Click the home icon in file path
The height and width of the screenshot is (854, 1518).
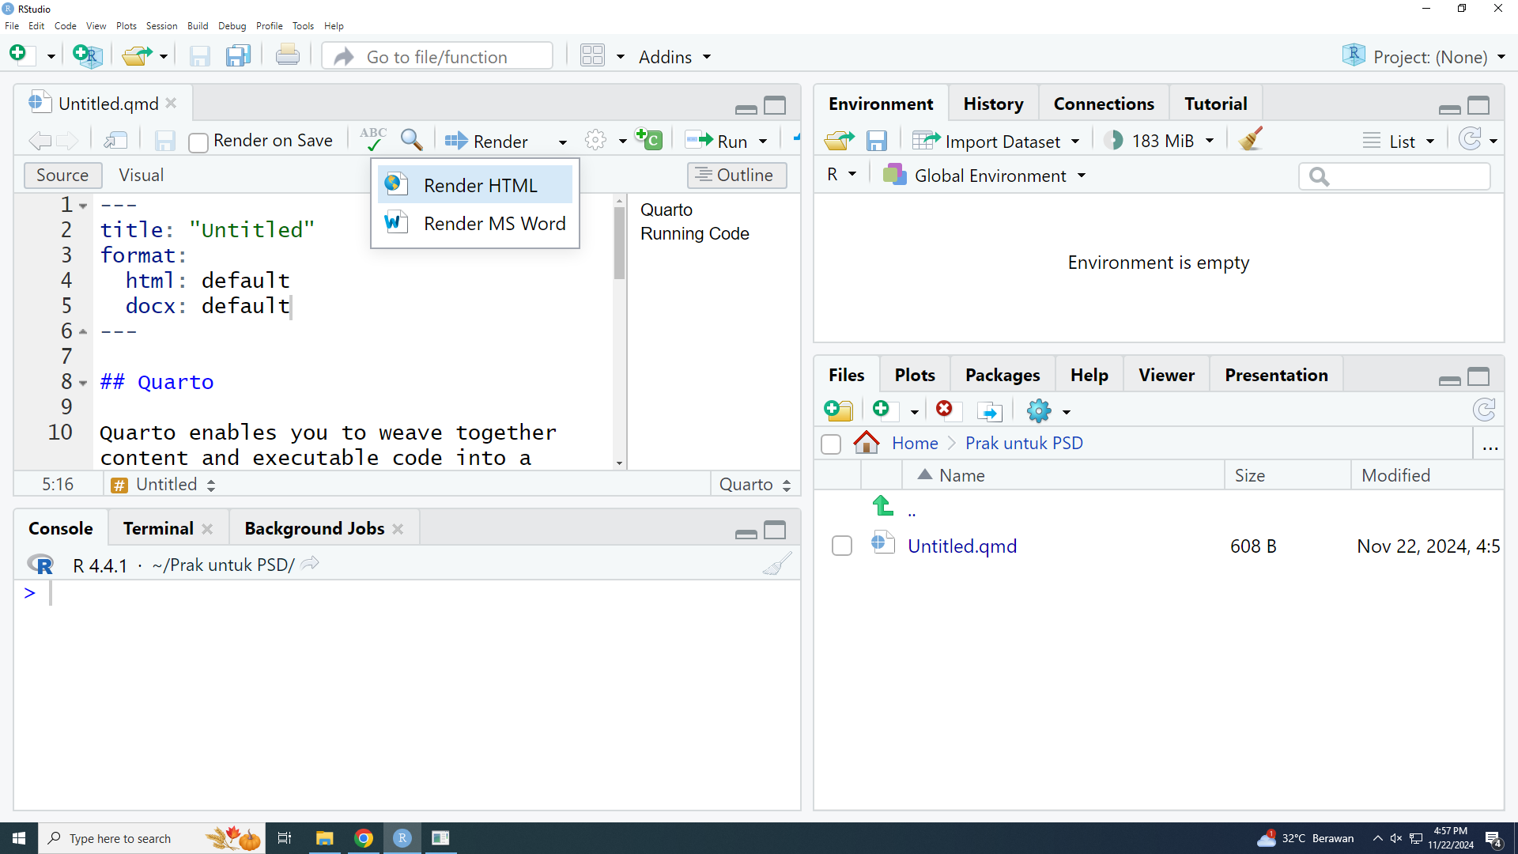pos(867,443)
